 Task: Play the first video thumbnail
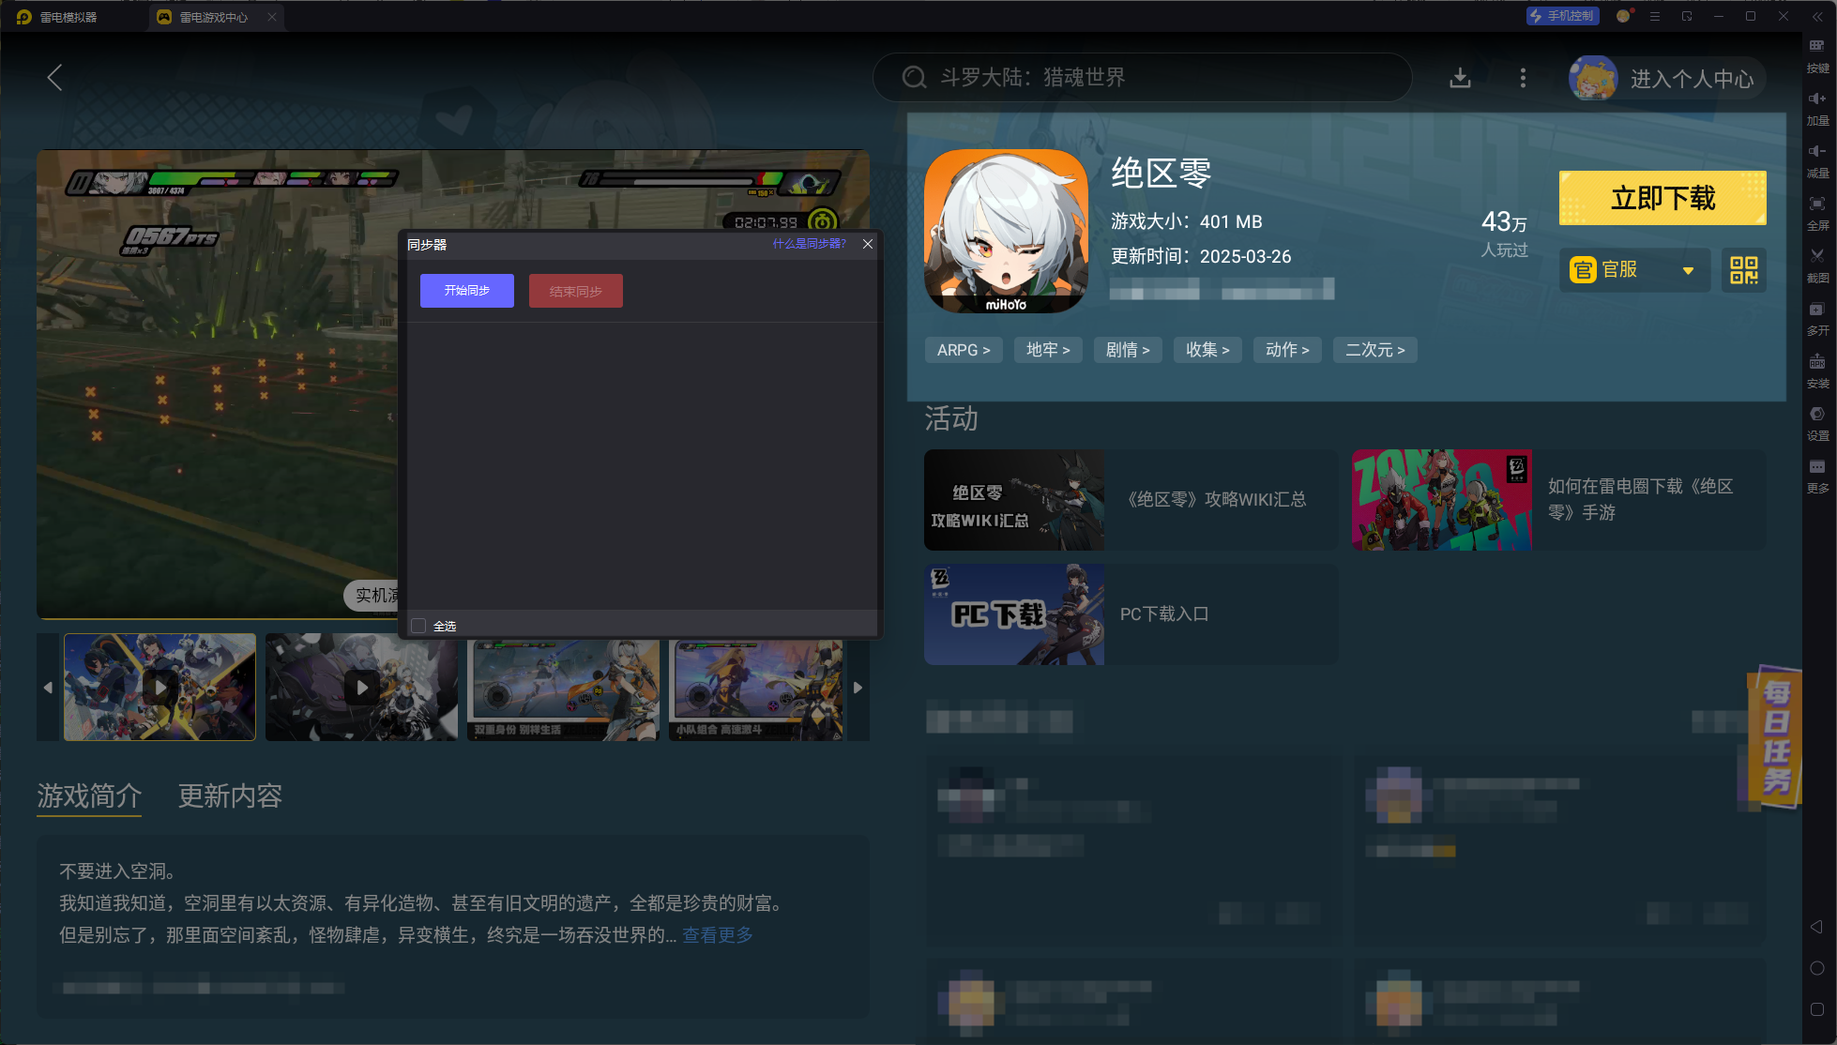tap(159, 688)
